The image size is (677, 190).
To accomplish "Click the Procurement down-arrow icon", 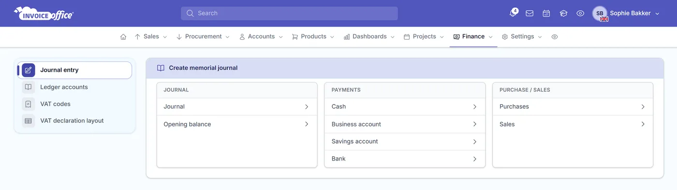I will tap(179, 37).
